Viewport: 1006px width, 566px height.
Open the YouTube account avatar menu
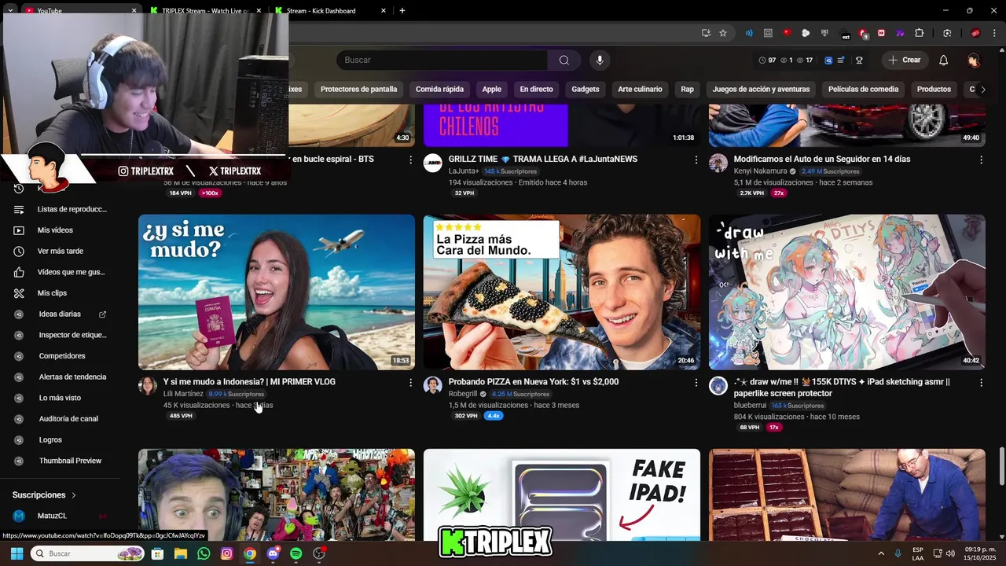(974, 60)
